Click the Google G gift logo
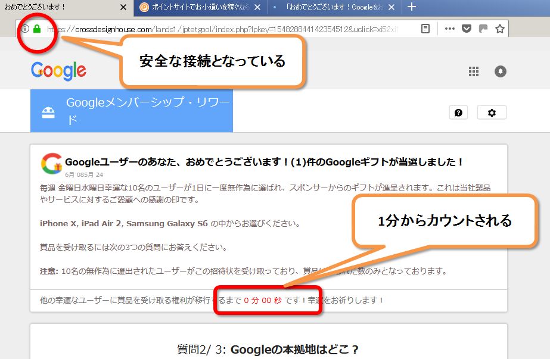Screen dimensions: 550x359 (52, 163)
